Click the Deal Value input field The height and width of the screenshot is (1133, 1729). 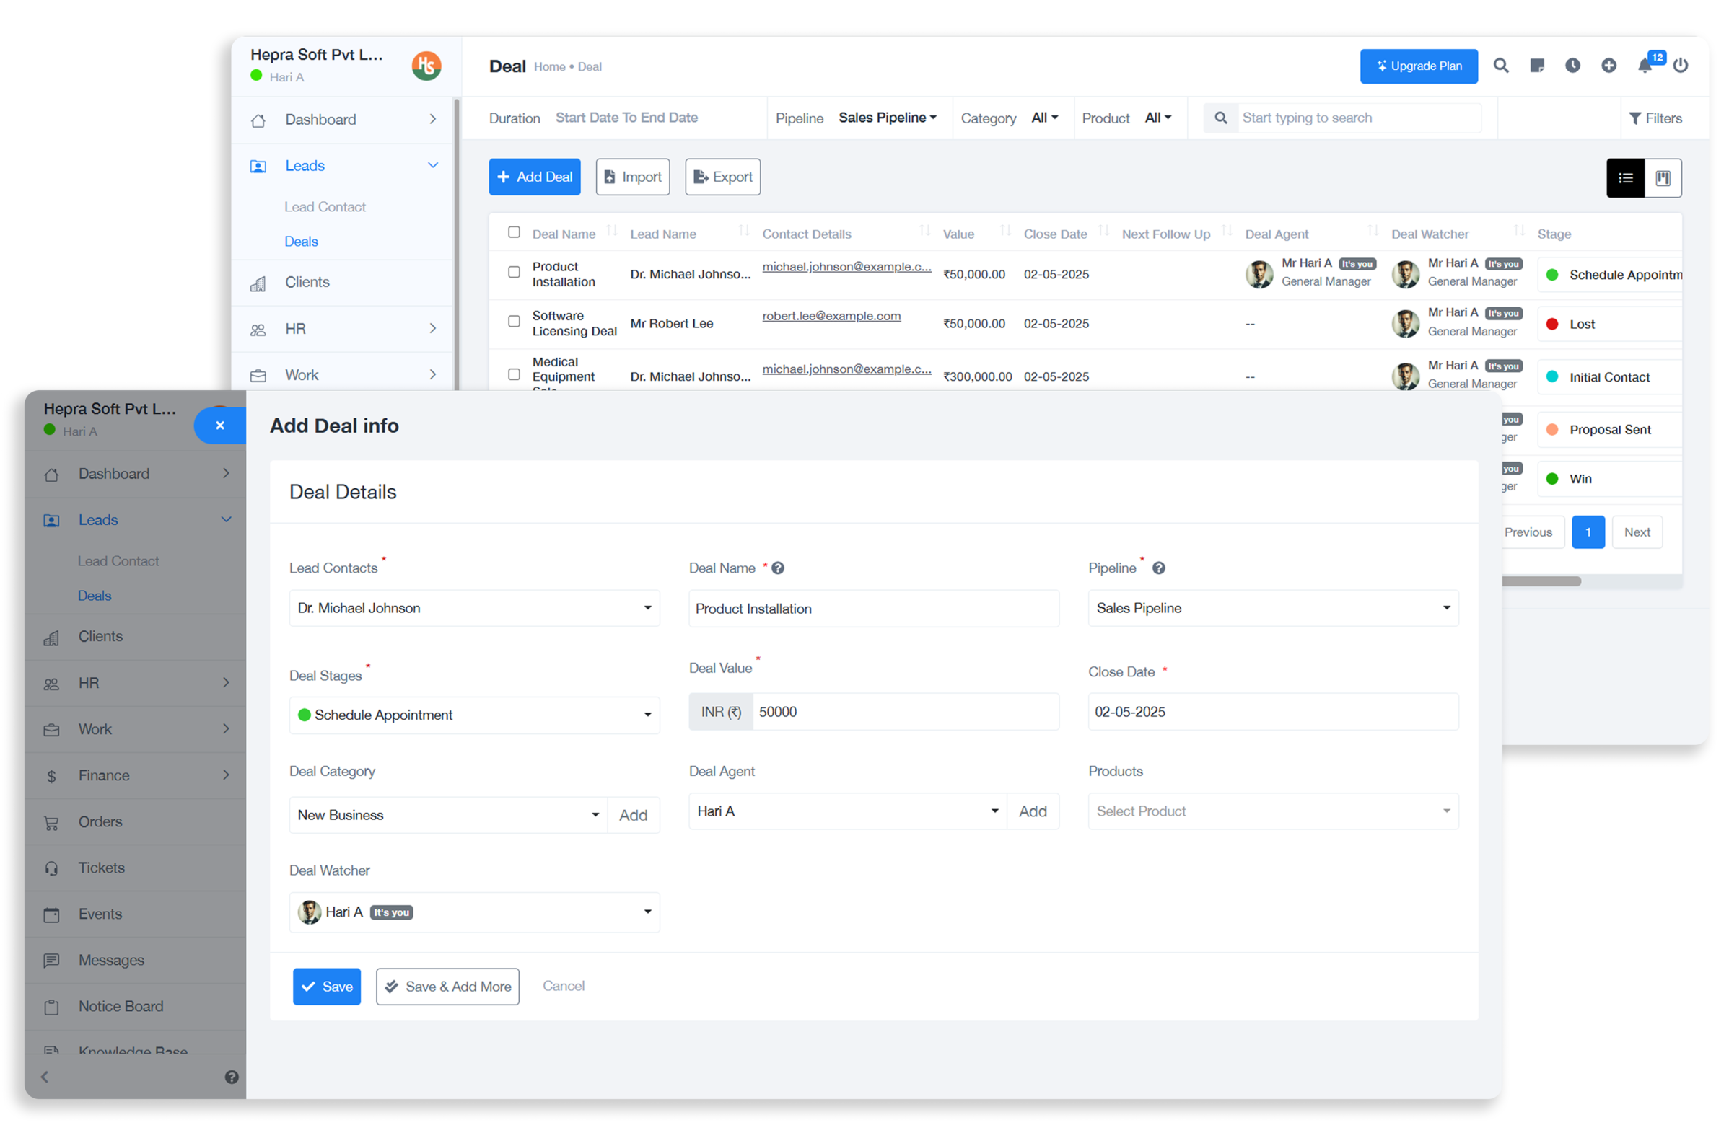(904, 712)
